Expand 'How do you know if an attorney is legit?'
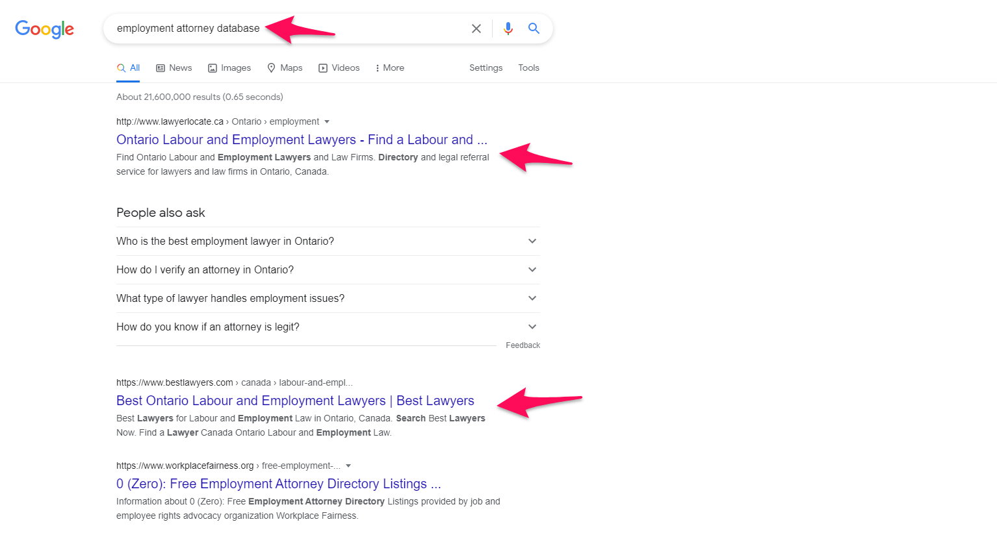Screen dimensions: 997x535 click(532, 327)
